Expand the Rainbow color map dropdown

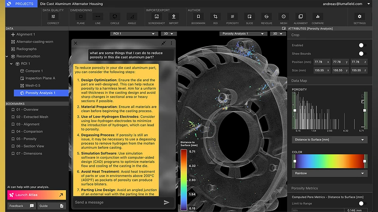[329, 173]
